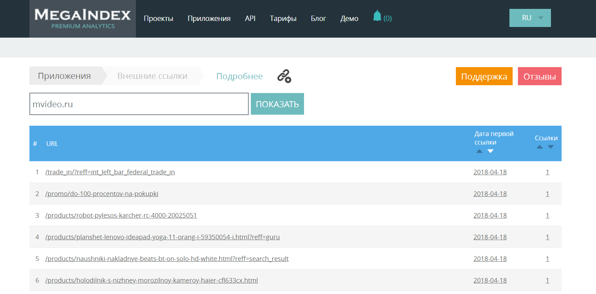Go to the API menu item
The height and width of the screenshot is (294, 596).
coord(250,18)
